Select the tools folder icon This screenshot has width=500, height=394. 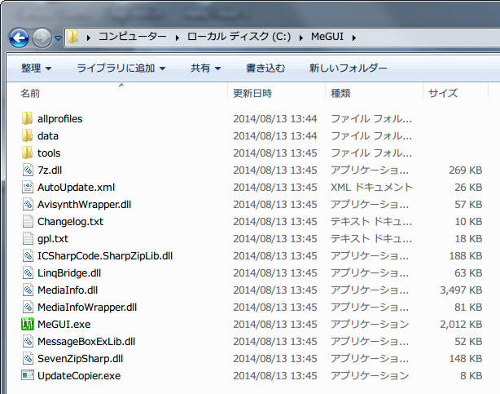(x=28, y=153)
